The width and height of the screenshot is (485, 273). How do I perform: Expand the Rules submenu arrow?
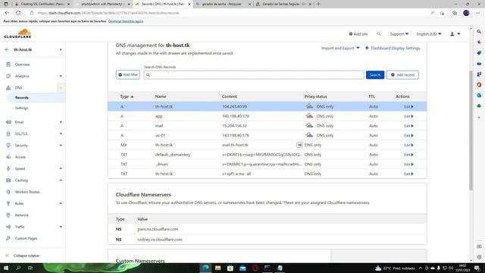pos(61,203)
